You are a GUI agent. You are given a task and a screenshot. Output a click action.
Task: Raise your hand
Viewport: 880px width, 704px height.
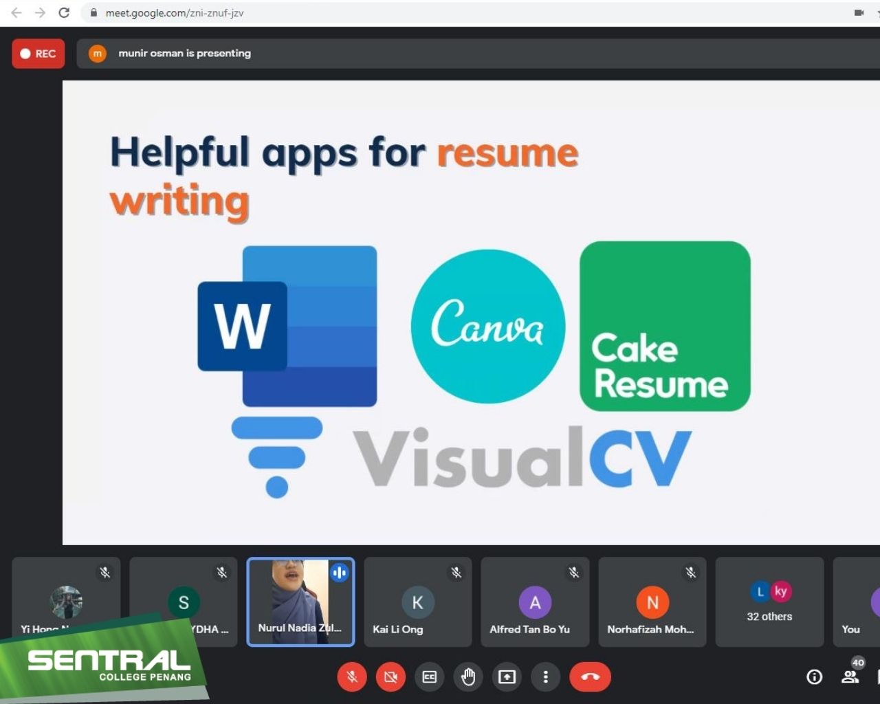pyautogui.click(x=468, y=677)
